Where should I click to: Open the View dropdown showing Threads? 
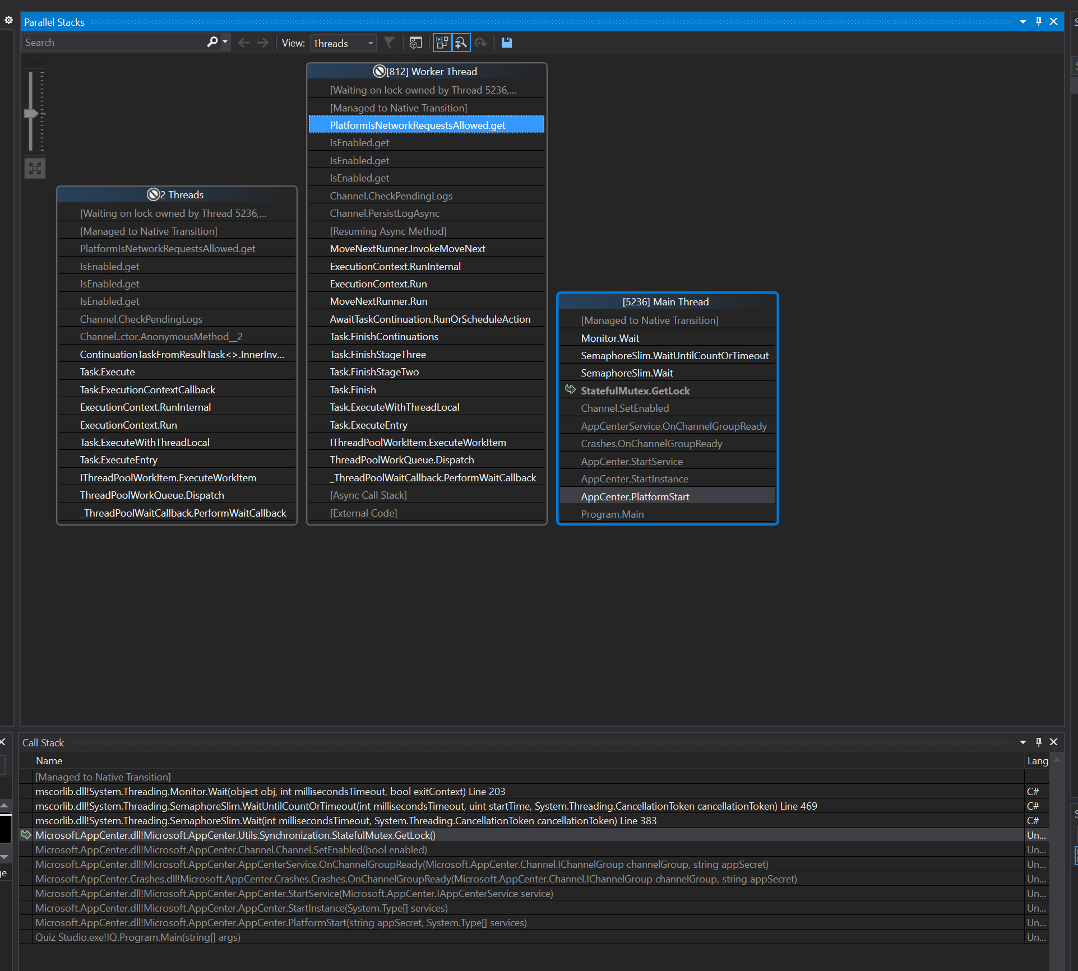343,43
